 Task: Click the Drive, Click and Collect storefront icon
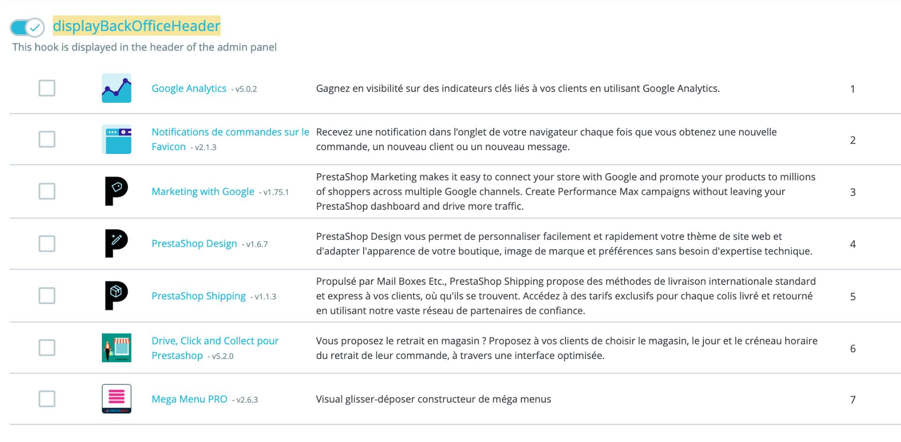116,348
